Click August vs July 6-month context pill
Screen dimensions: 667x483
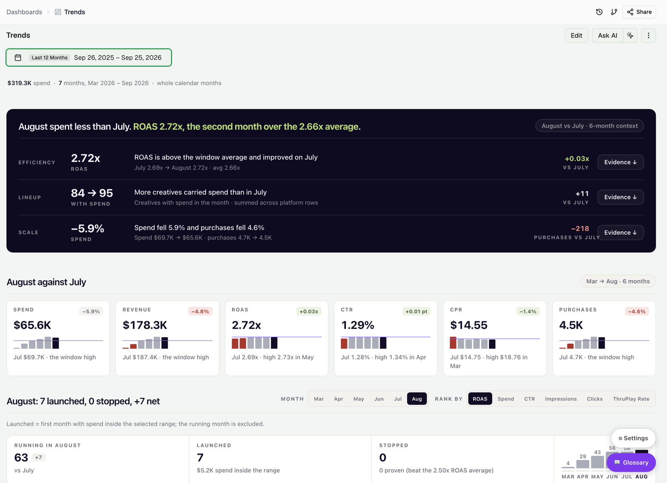pos(589,126)
